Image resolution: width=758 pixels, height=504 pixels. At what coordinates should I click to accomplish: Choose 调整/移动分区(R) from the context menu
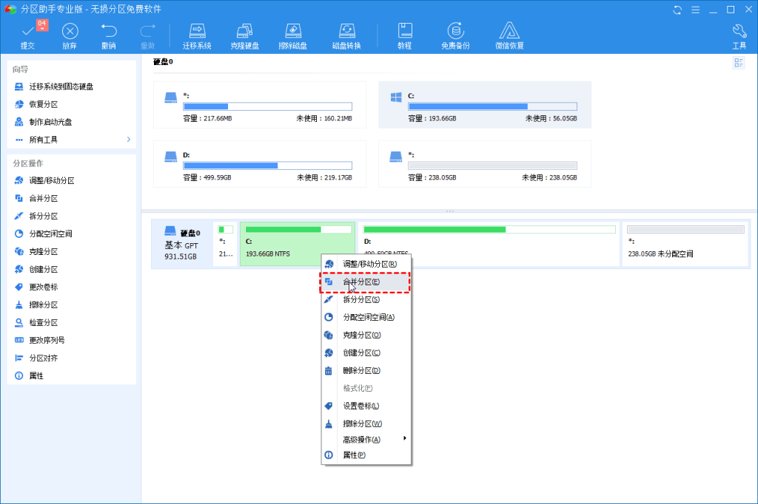[366, 264]
